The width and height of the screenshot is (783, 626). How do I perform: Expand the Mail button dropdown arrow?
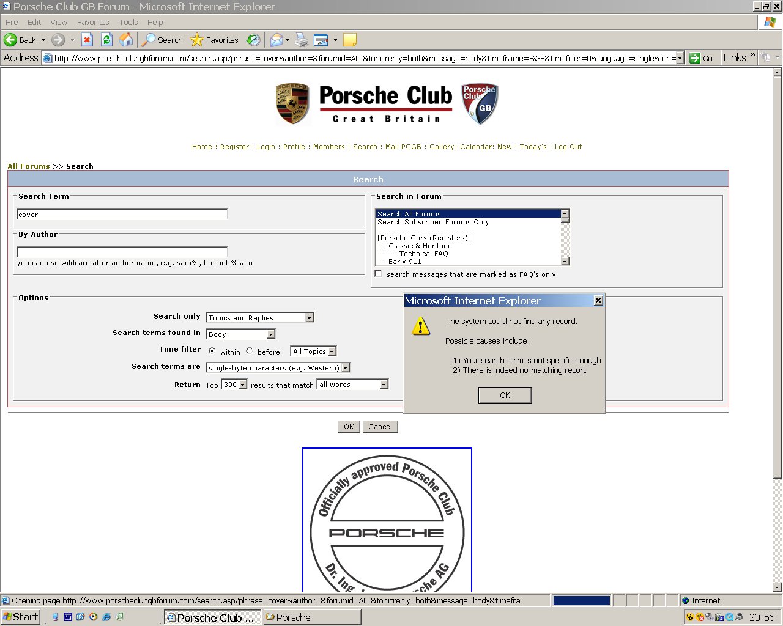pos(288,40)
